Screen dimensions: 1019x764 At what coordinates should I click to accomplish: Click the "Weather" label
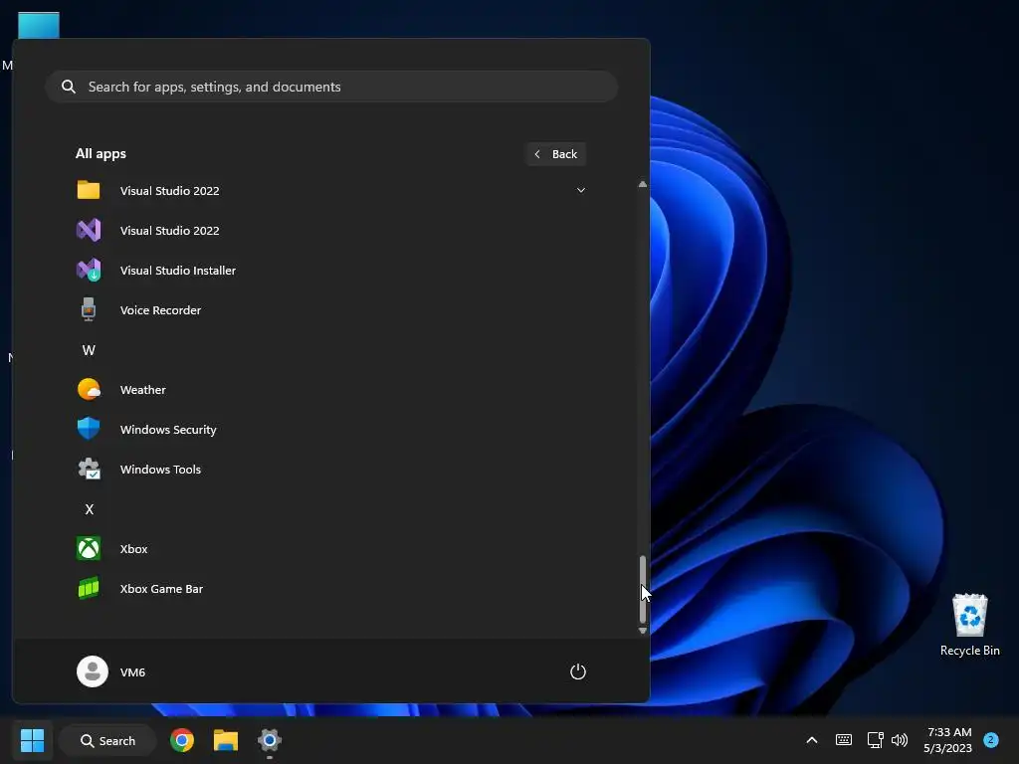click(x=143, y=390)
